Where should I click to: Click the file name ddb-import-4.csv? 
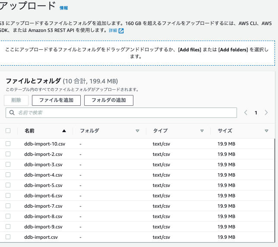pyautogui.click(x=43, y=175)
